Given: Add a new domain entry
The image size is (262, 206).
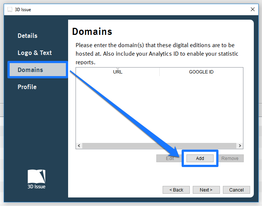Looking at the screenshot, I should coord(200,158).
